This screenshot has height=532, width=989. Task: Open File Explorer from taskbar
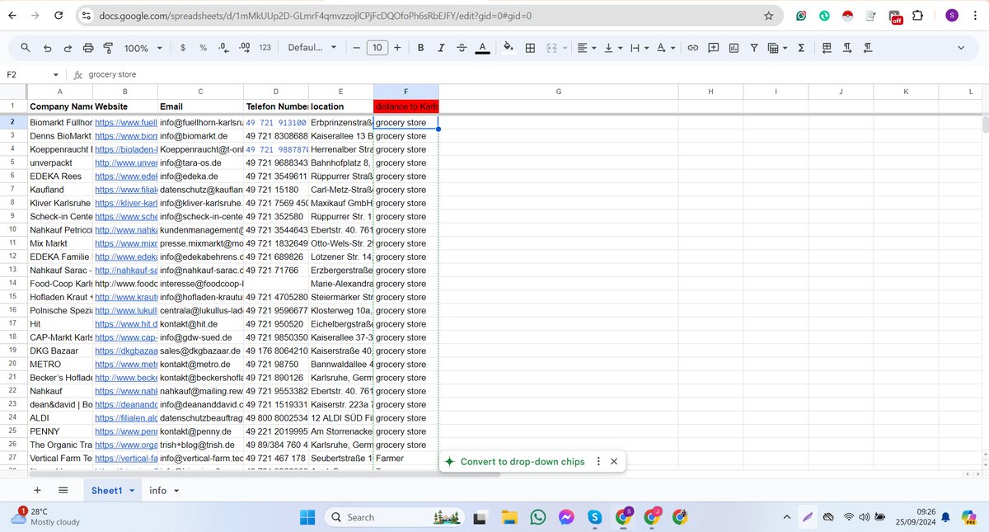(x=510, y=517)
